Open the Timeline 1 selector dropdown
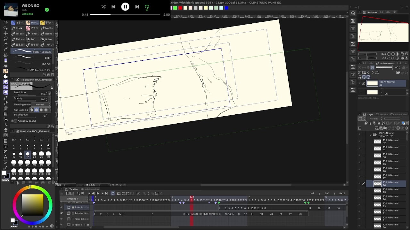 coord(74,198)
